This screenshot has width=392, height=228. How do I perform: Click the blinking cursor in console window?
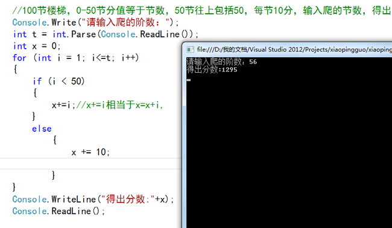pos(189,80)
